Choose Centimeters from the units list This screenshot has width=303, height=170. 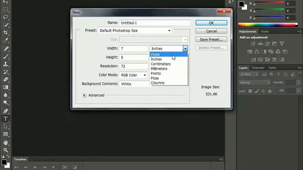tap(169, 64)
